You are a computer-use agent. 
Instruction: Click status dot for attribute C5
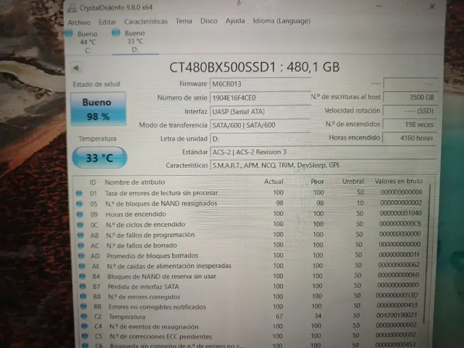85,336
